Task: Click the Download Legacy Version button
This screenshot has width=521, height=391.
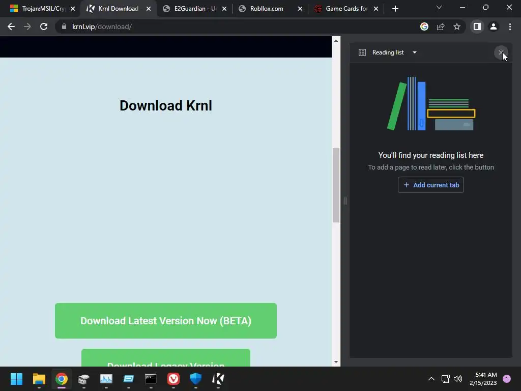Action: click(166, 358)
